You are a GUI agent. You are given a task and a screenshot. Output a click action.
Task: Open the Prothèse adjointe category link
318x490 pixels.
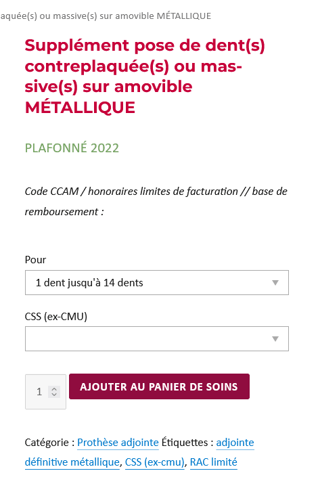(x=118, y=443)
